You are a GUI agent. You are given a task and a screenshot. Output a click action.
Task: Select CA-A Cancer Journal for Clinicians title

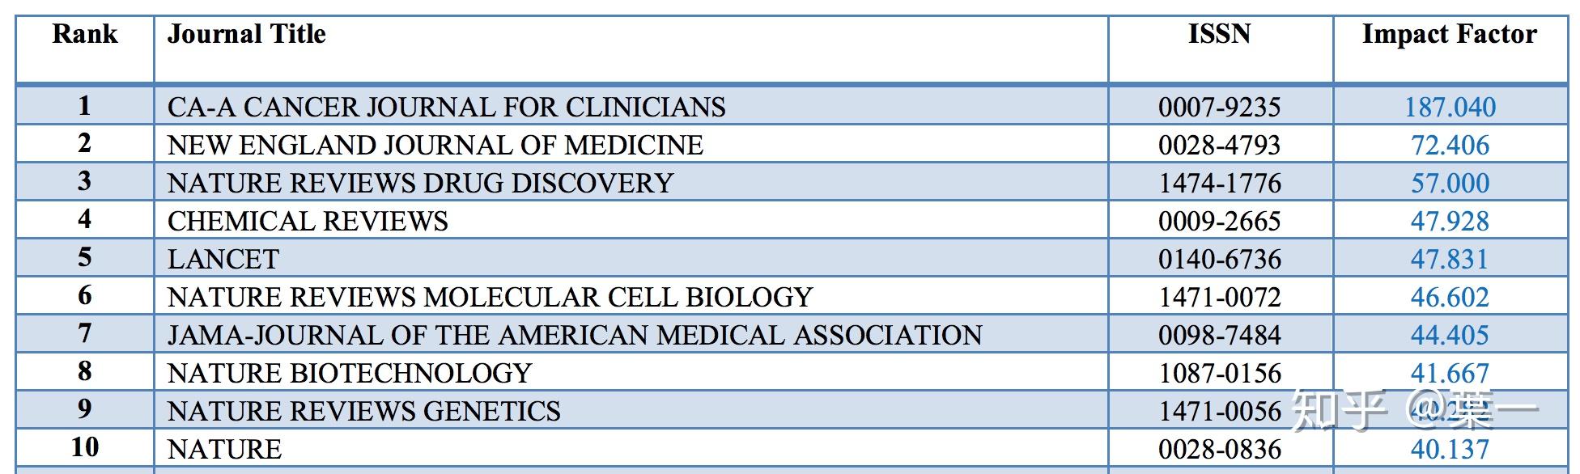[x=446, y=107]
